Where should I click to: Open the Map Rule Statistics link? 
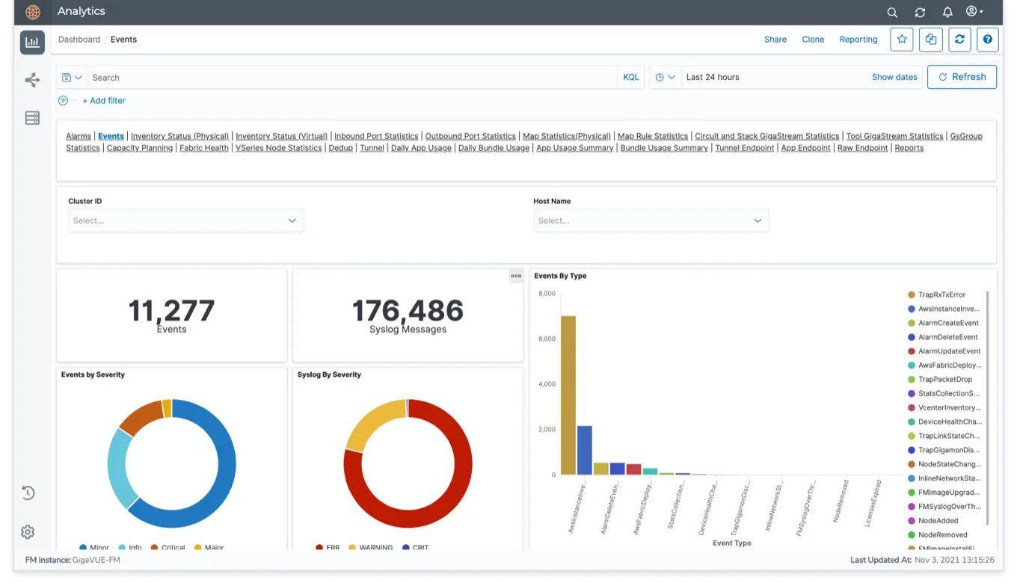click(653, 136)
